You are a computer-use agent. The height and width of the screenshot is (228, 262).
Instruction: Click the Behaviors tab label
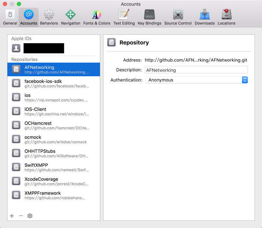point(49,23)
